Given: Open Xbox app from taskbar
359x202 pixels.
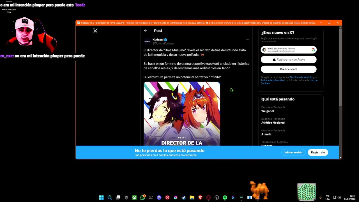Looking at the screenshot, I should pyautogui.click(x=135, y=198).
